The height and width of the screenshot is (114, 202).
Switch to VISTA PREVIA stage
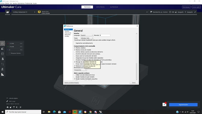coord(100,7)
